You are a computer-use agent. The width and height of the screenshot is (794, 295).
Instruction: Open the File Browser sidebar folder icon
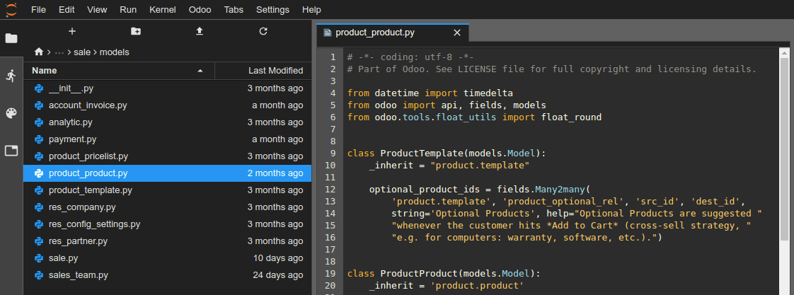(x=11, y=38)
